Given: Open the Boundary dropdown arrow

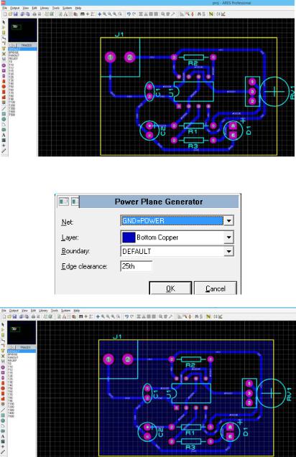Looking at the screenshot, I should point(228,251).
